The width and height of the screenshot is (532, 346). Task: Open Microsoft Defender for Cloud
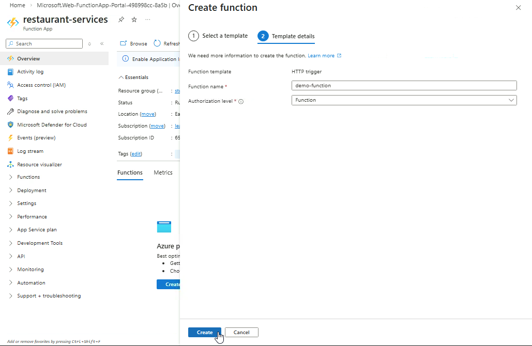[x=52, y=125]
